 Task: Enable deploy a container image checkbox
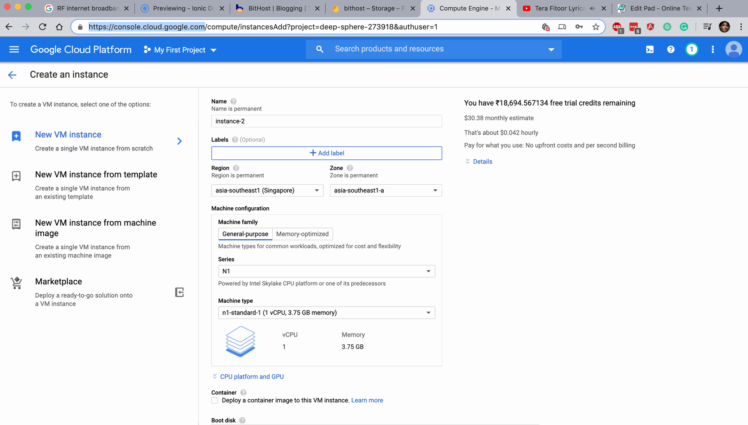tap(215, 400)
